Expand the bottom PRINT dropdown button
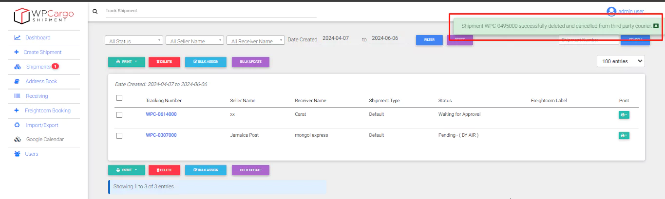 [126, 170]
